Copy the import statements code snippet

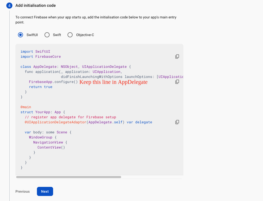[x=177, y=56]
